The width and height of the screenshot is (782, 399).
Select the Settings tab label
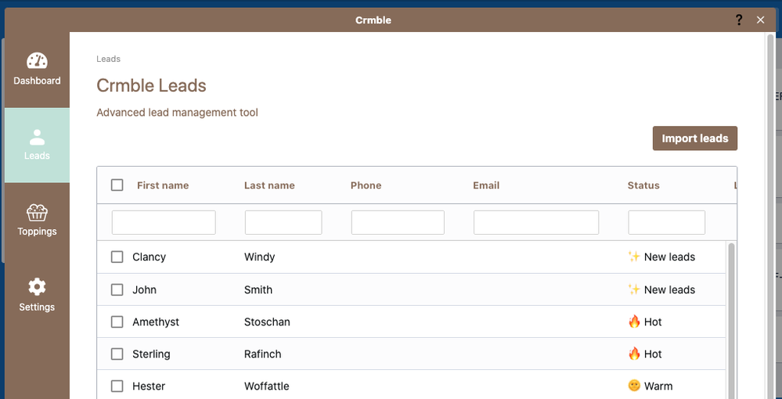pos(37,307)
